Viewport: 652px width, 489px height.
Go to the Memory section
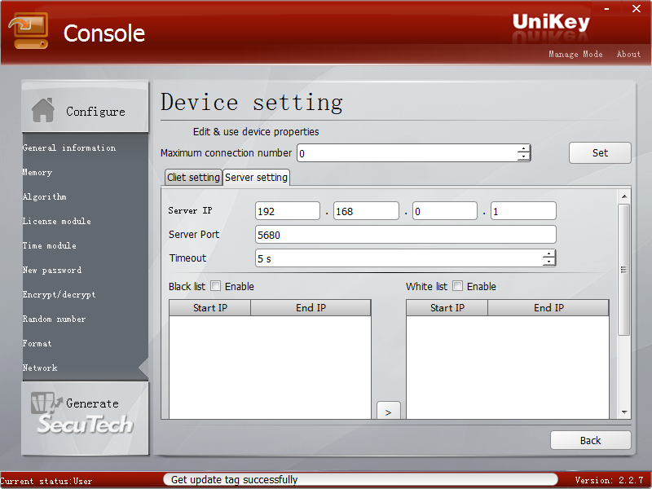(37, 172)
